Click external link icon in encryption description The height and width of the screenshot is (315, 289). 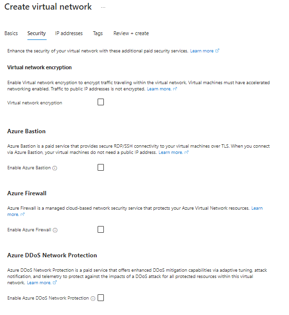tap(175, 89)
